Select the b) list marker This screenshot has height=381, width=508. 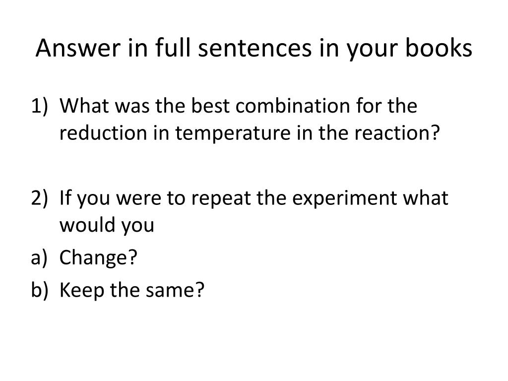pos(40,290)
